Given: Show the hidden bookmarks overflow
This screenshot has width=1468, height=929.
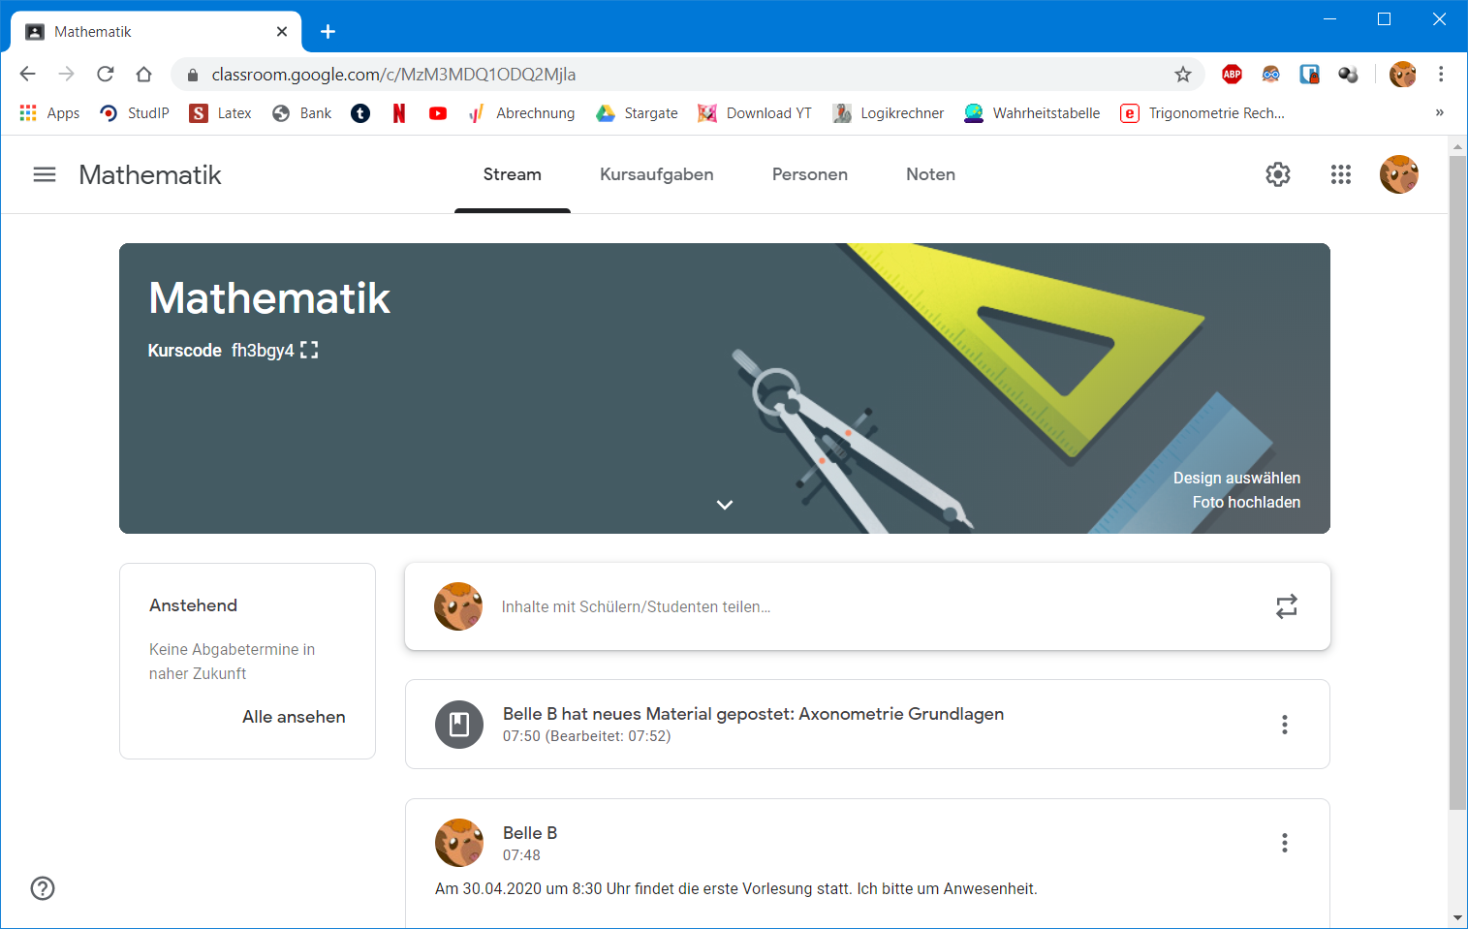Looking at the screenshot, I should pos(1440,113).
